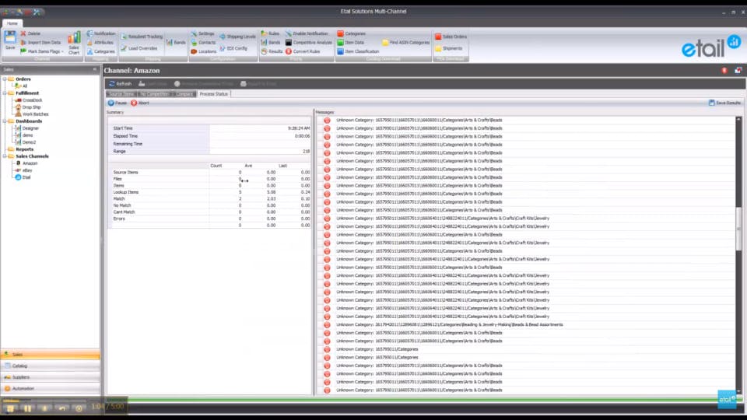Image resolution: width=747 pixels, height=420 pixels.
Task: Pause the running process
Action: click(117, 103)
